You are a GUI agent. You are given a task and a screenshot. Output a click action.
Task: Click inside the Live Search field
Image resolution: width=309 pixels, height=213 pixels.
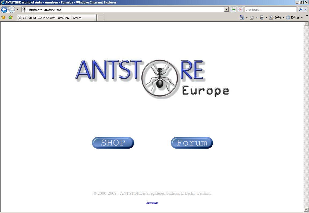pos(270,10)
